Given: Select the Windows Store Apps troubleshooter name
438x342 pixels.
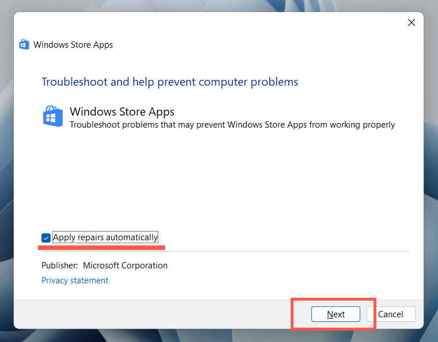Looking at the screenshot, I should point(122,112).
